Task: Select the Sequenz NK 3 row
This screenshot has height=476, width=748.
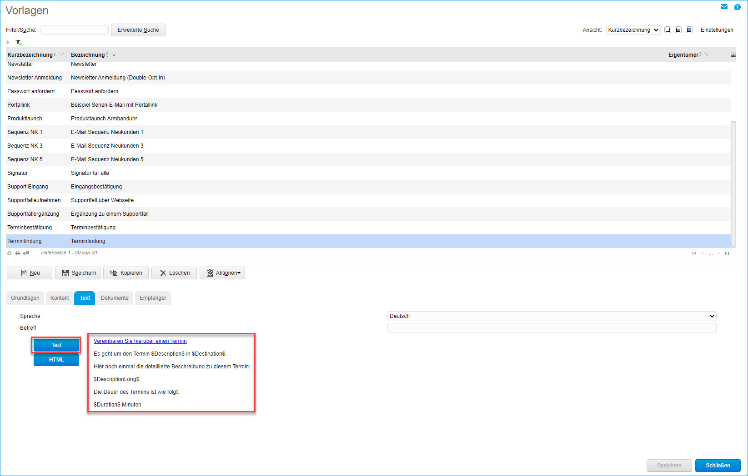Action: pyautogui.click(x=368, y=146)
